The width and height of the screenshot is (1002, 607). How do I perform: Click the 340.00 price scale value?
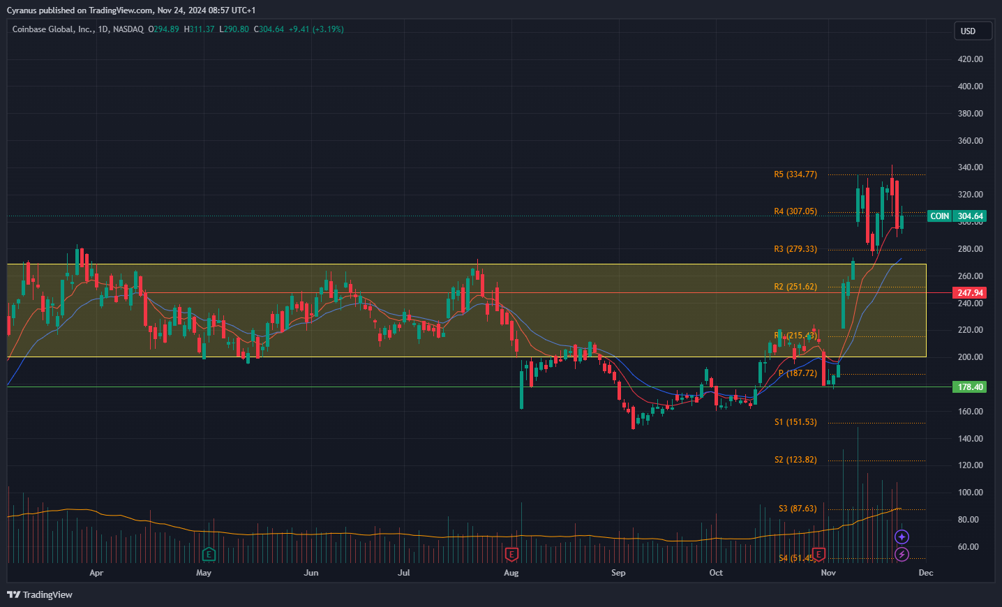click(970, 167)
